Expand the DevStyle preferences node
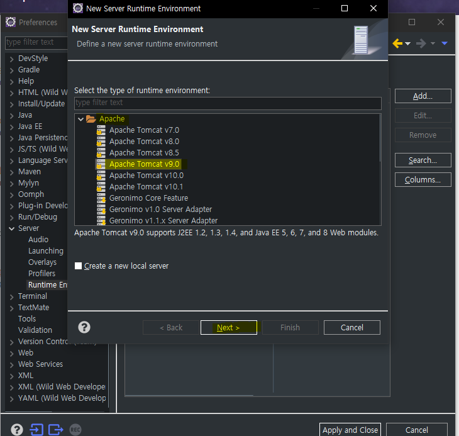Viewport: 459px width, 436px height. point(12,59)
